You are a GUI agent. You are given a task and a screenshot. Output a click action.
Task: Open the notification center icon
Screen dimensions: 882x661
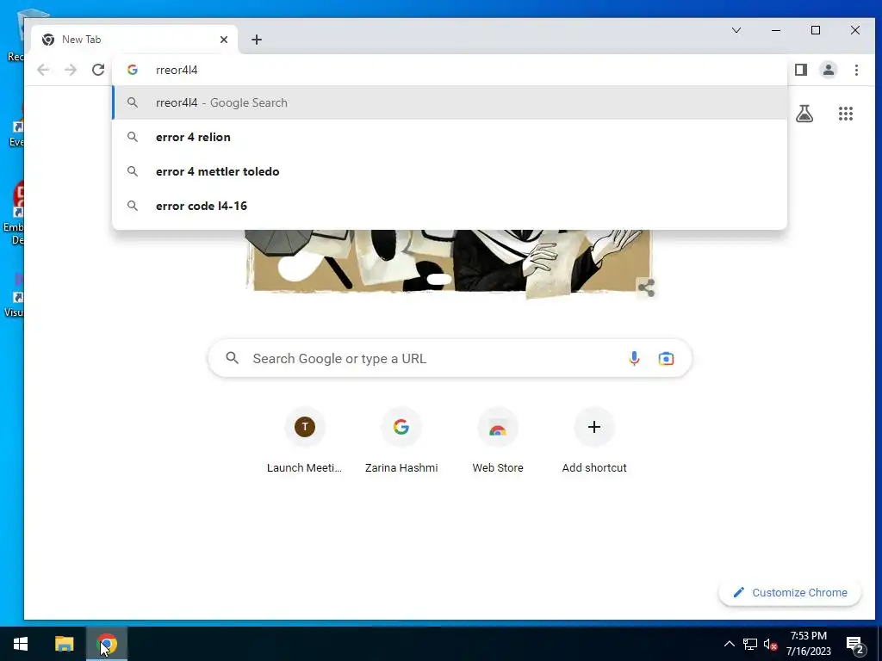coord(854,645)
